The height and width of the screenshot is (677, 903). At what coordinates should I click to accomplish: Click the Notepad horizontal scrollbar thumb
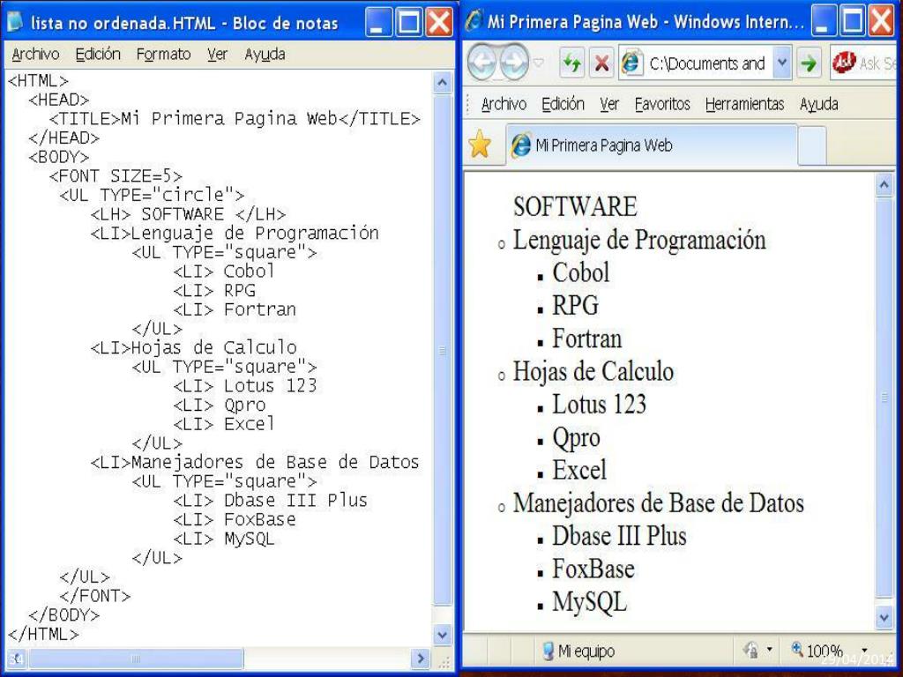tap(136, 658)
